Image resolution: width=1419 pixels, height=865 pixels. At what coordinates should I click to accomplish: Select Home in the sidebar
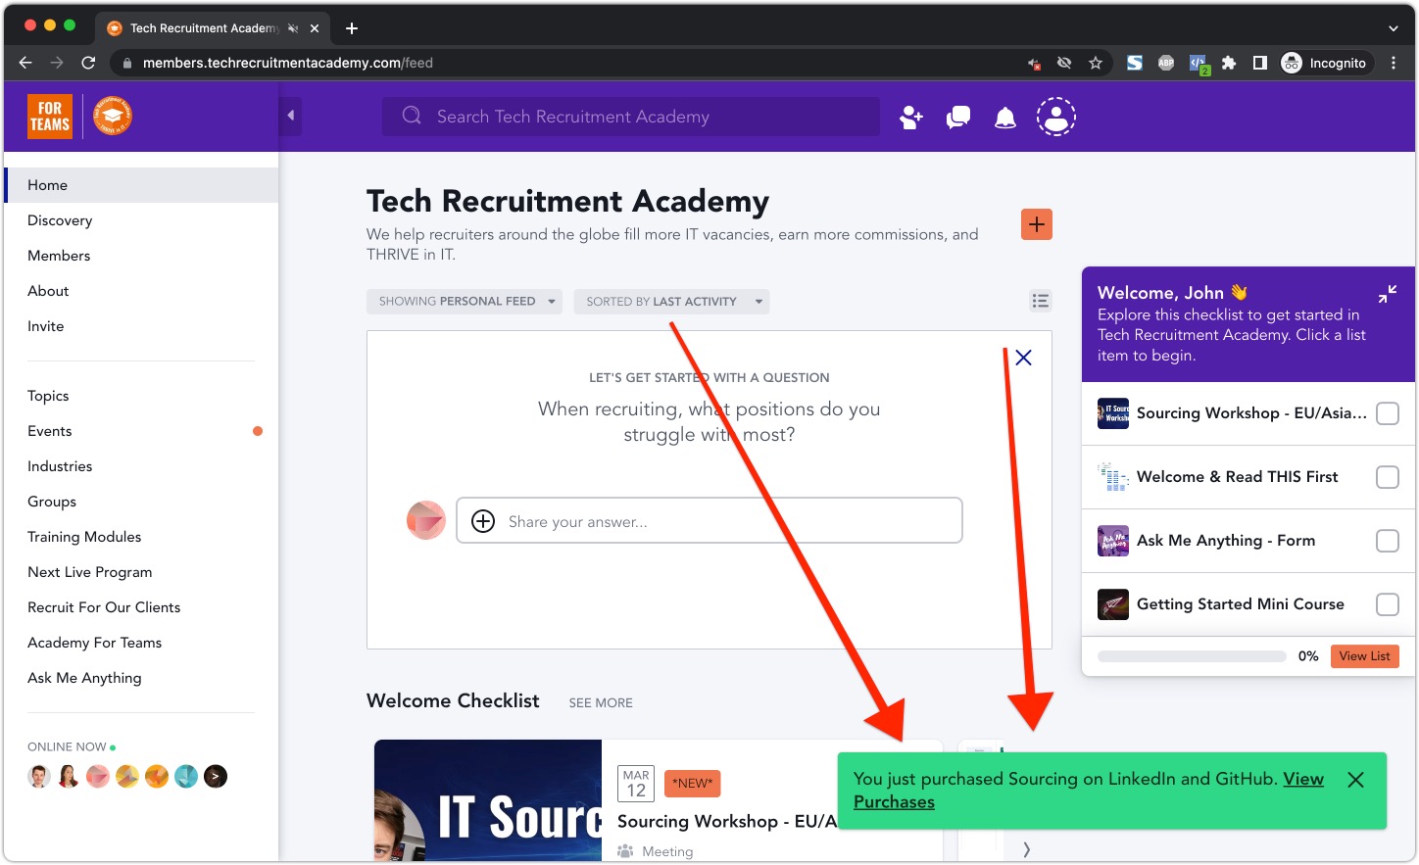(x=141, y=185)
